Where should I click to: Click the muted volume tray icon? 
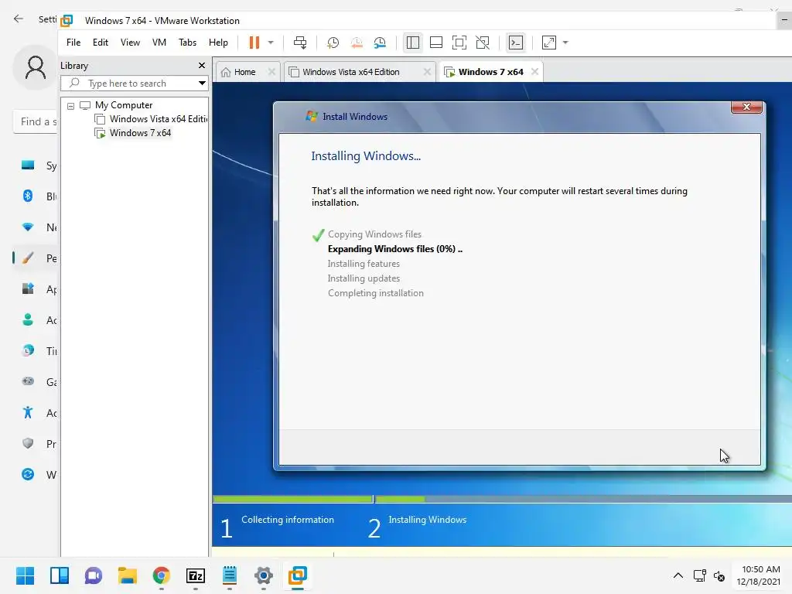pyautogui.click(x=719, y=575)
